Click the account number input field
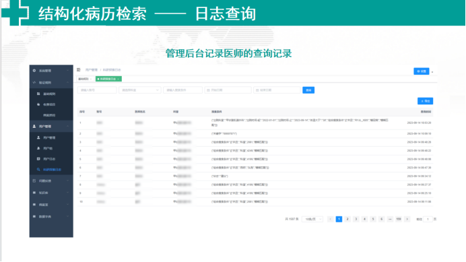Image resolution: width=466 pixels, height=262 pixels. [97, 90]
